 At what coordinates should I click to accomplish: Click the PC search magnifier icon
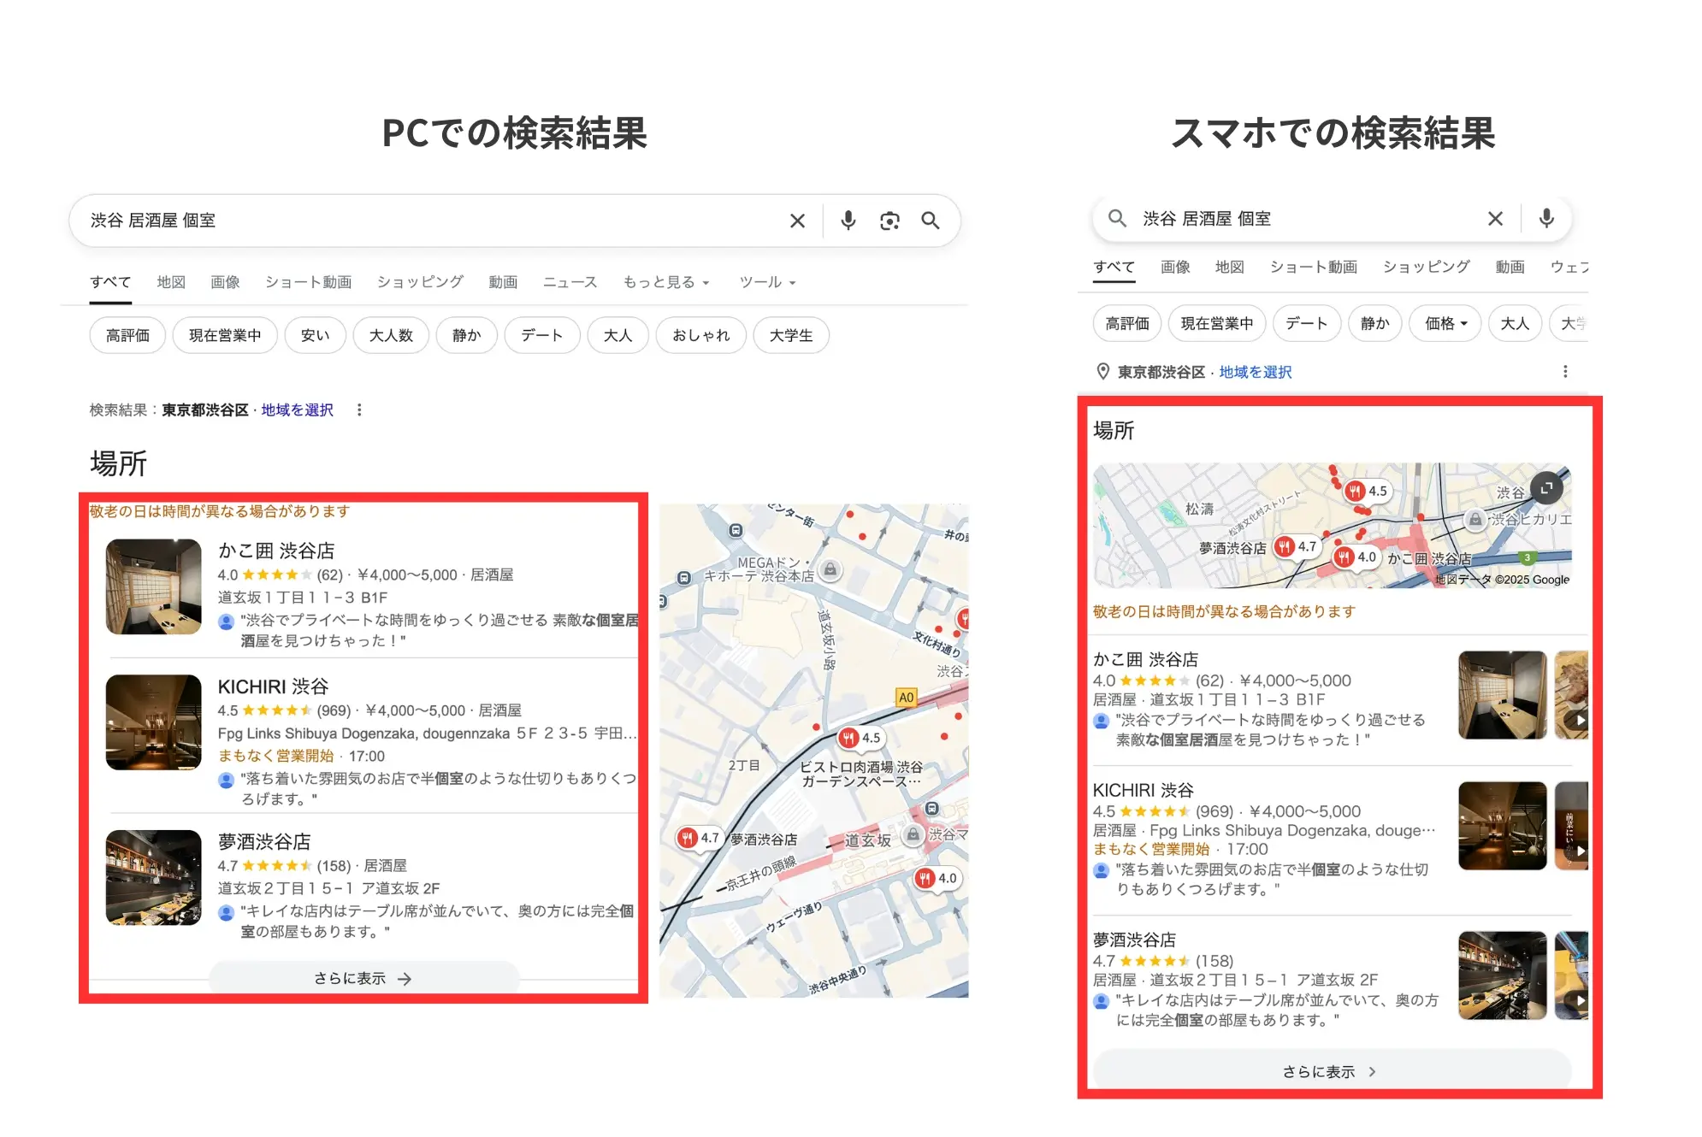tap(930, 221)
